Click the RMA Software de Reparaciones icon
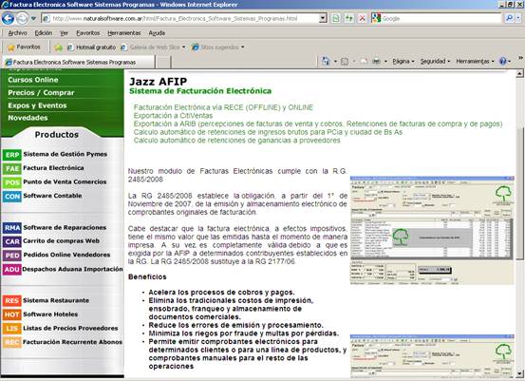The height and width of the screenshot is (381, 525). pyautogui.click(x=12, y=228)
